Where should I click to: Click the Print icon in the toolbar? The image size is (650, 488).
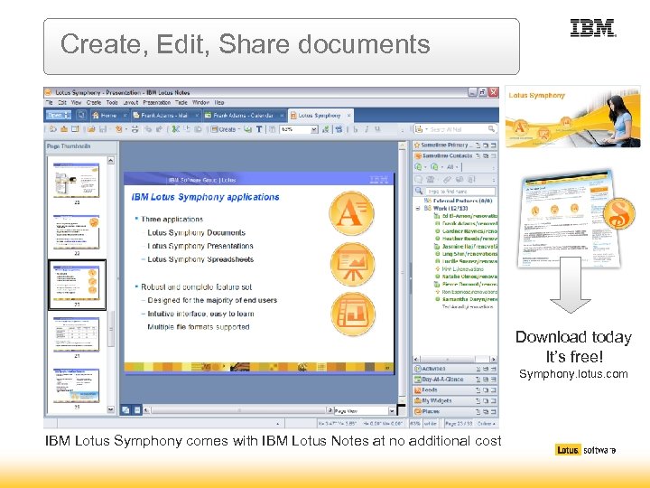(x=135, y=129)
